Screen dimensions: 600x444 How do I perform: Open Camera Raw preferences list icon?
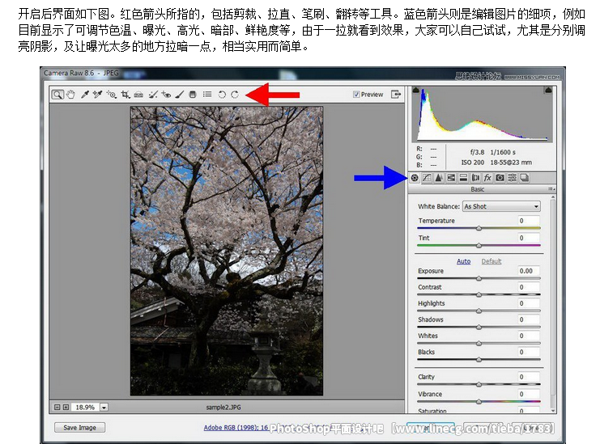click(207, 94)
